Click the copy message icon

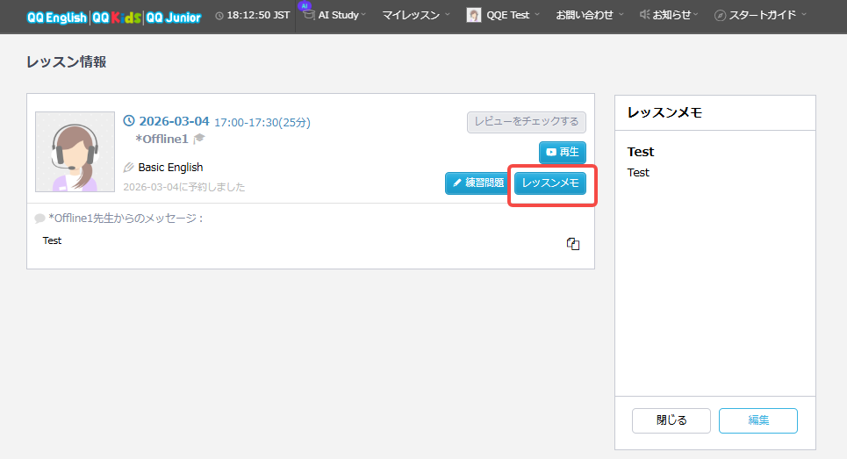coord(573,244)
